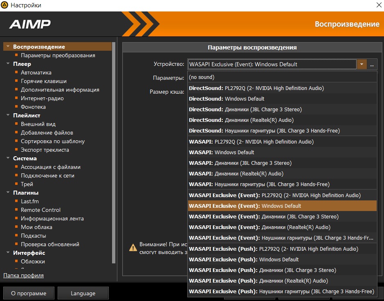Viewport: 384px width, 301px height.
Task: Open Дополнительная информация settings page
Action: click(60, 90)
